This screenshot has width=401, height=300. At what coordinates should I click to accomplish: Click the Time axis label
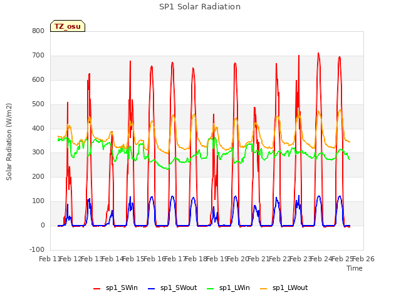355,268
